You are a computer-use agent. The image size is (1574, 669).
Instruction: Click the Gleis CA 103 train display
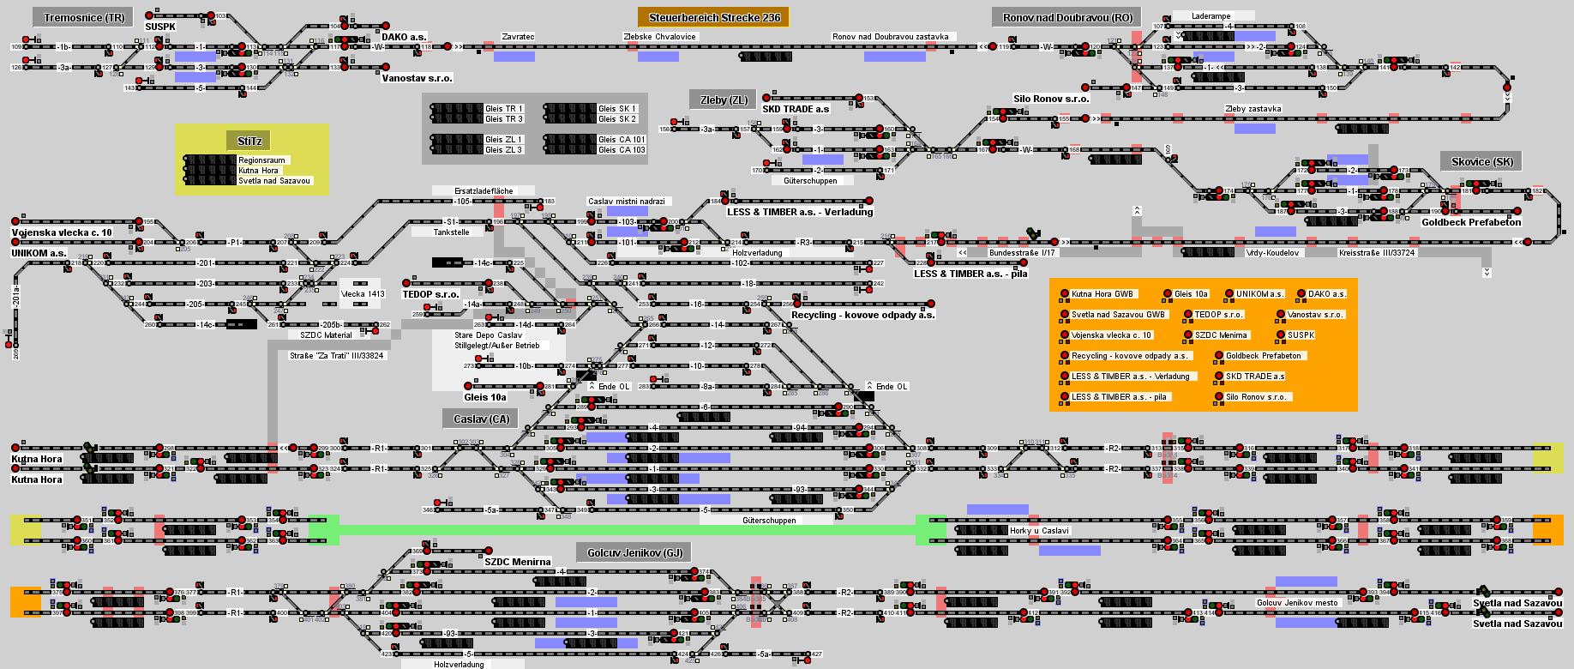tap(569, 150)
